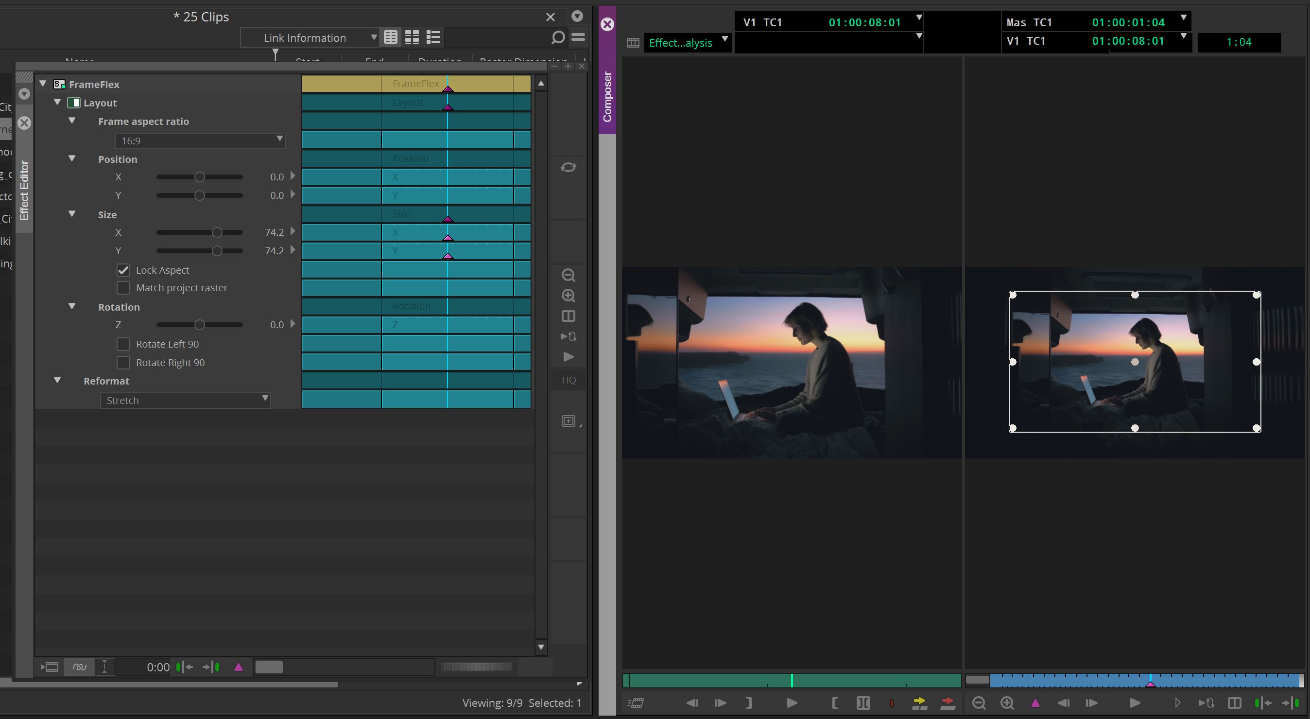Image resolution: width=1310 pixels, height=719 pixels.
Task: Add keyframe with pink triangle under record monitor
Action: 1035,703
